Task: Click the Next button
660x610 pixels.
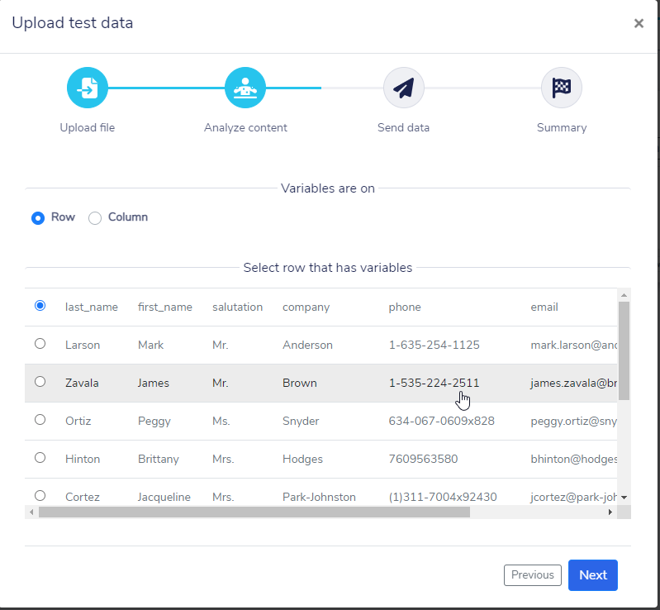Action: [x=592, y=575]
